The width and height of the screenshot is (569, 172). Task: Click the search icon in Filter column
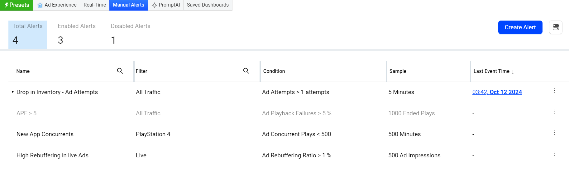click(x=246, y=71)
